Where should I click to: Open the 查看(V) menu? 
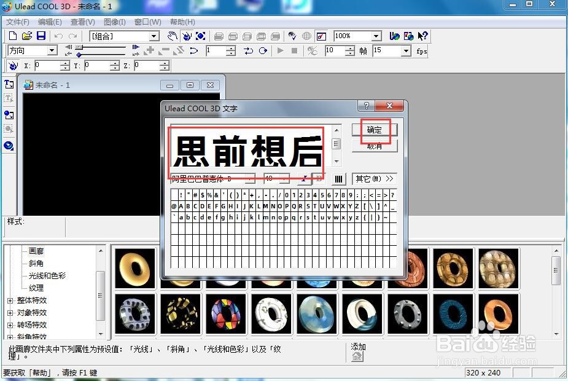[x=83, y=22]
